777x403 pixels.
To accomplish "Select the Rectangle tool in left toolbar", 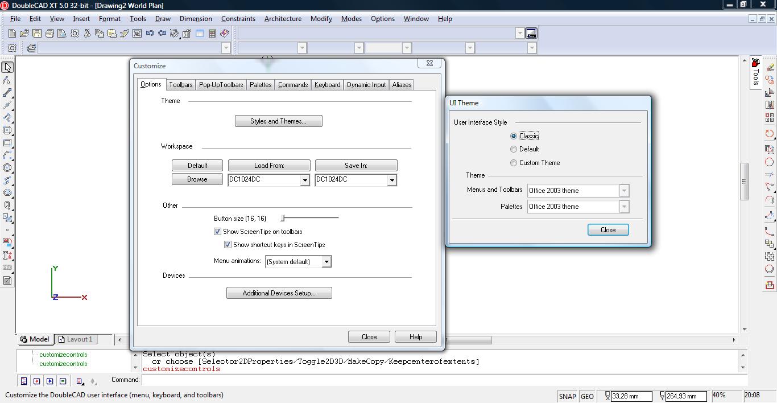I will [x=7, y=143].
